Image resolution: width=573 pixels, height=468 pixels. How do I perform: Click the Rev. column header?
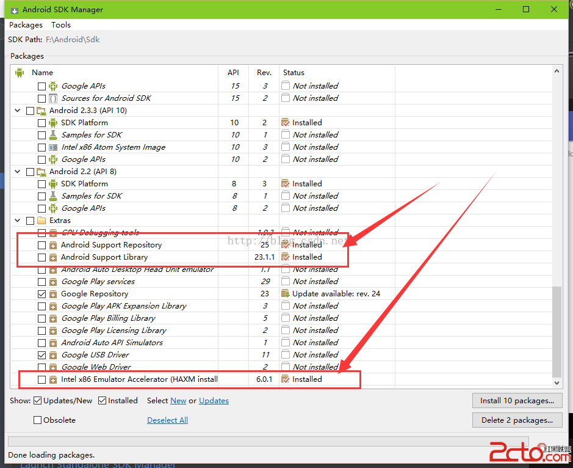tap(264, 73)
